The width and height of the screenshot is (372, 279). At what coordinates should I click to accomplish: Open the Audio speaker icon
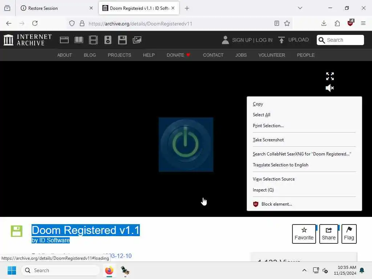pos(108,40)
